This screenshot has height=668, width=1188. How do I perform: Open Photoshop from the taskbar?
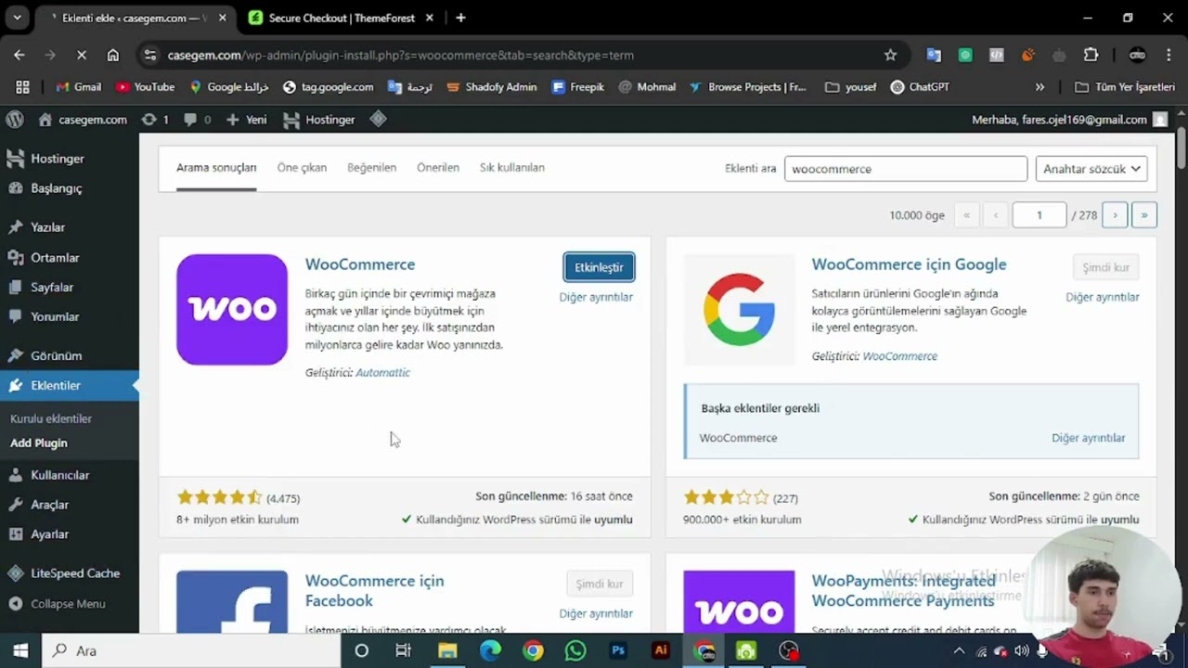[618, 650]
